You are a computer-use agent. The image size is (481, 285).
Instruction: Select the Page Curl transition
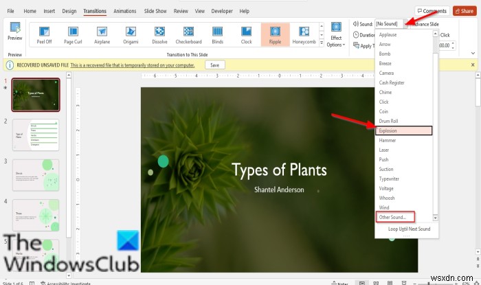coord(73,35)
